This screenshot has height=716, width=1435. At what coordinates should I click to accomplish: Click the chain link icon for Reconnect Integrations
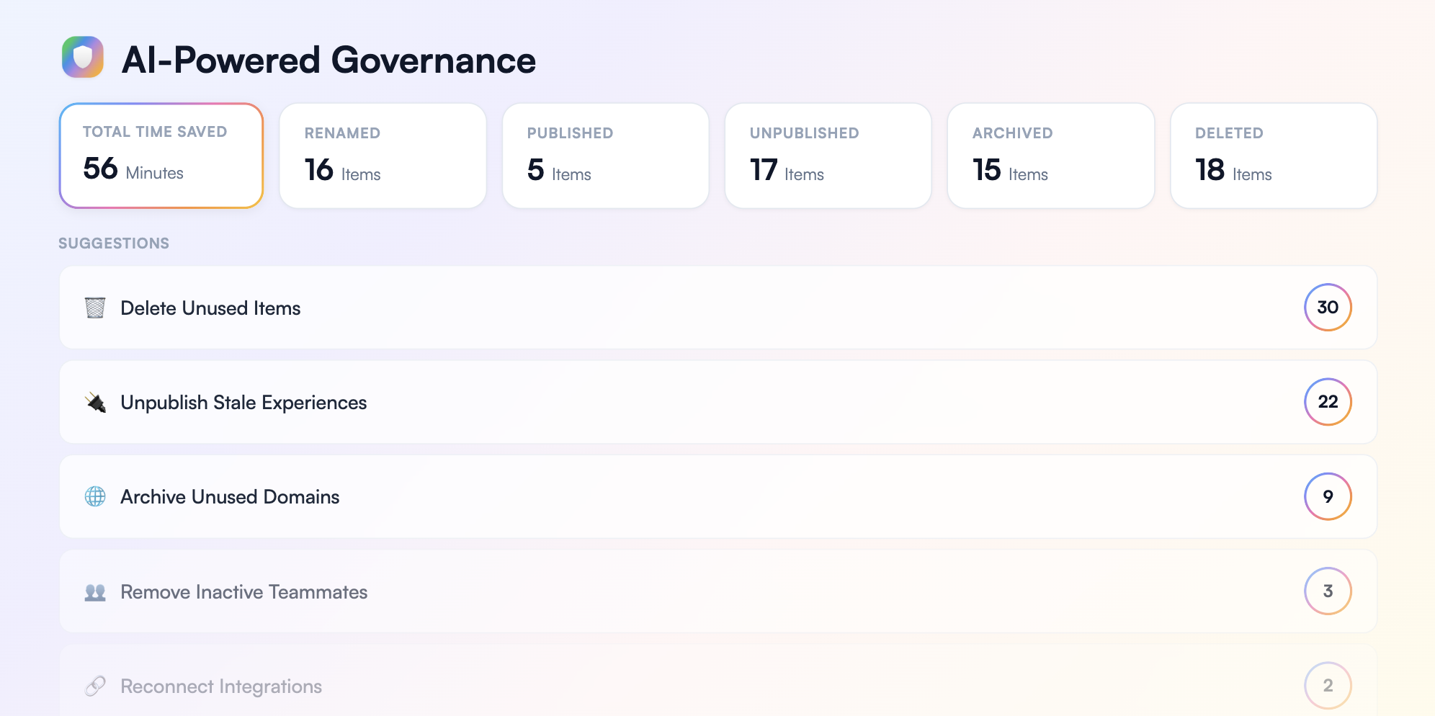point(95,686)
